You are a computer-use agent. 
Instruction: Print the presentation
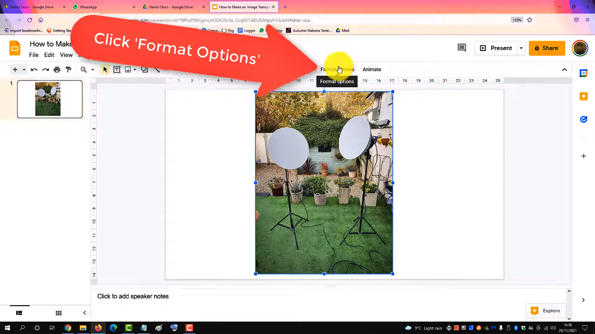point(57,70)
